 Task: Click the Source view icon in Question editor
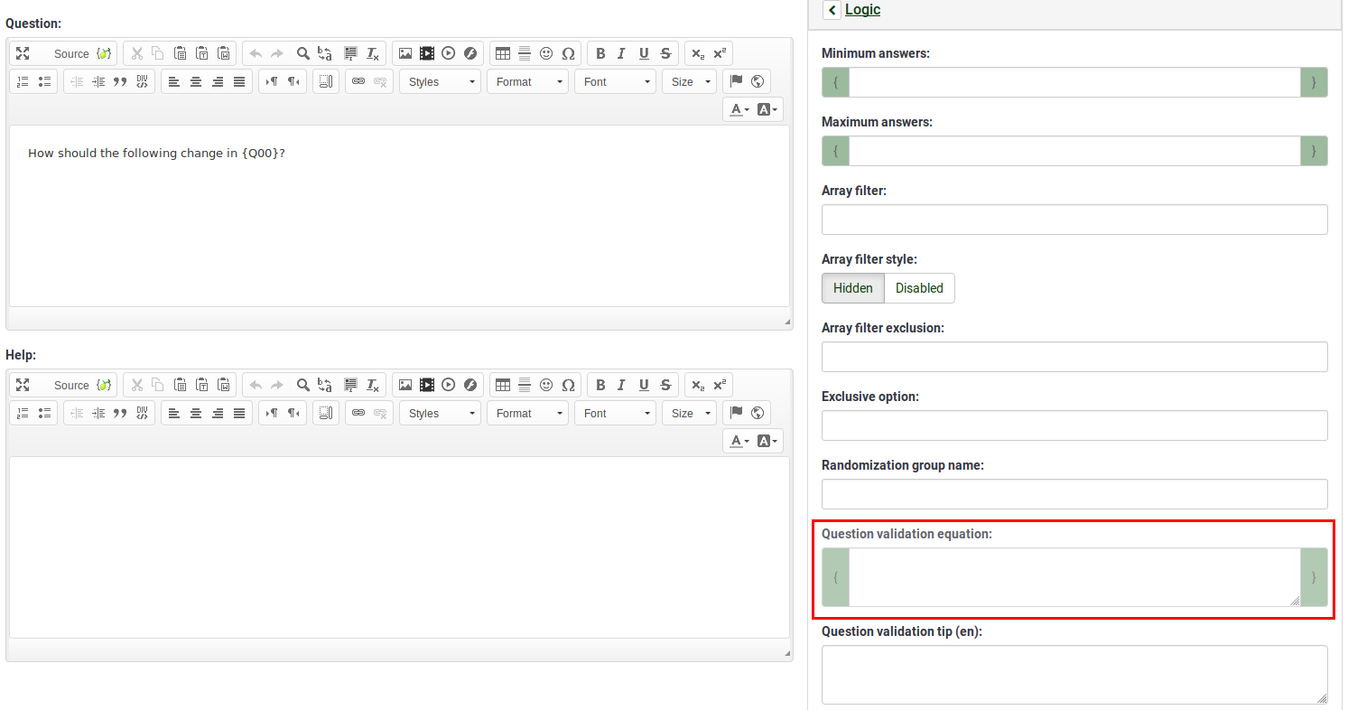71,53
